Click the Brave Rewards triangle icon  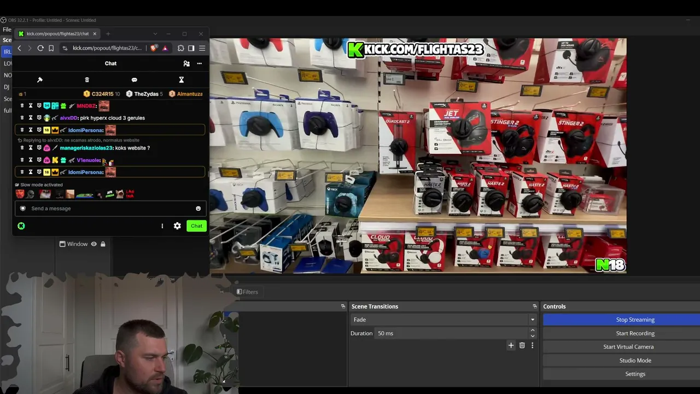pyautogui.click(x=165, y=48)
